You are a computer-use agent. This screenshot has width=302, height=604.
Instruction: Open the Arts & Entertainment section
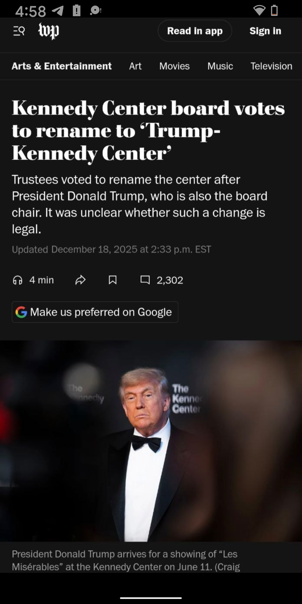click(x=62, y=66)
